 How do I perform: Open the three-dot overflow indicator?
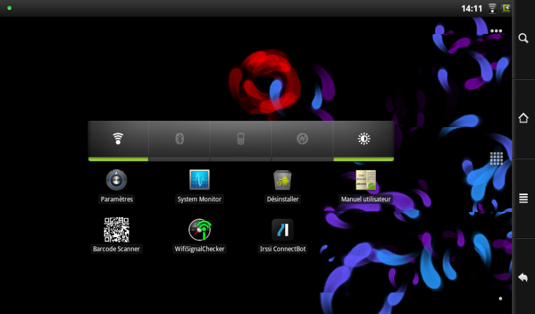pos(496,31)
